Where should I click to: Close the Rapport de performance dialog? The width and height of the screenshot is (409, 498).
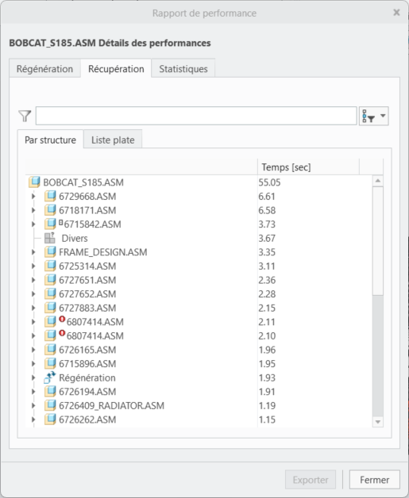396,13
